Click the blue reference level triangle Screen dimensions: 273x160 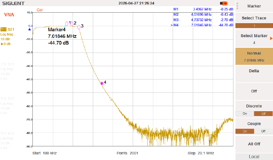click(30, 29)
